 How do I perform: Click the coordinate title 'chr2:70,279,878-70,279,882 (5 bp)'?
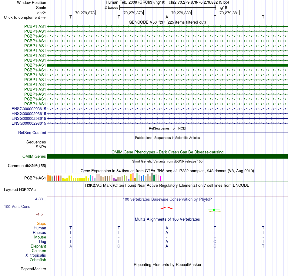pos(199,2)
